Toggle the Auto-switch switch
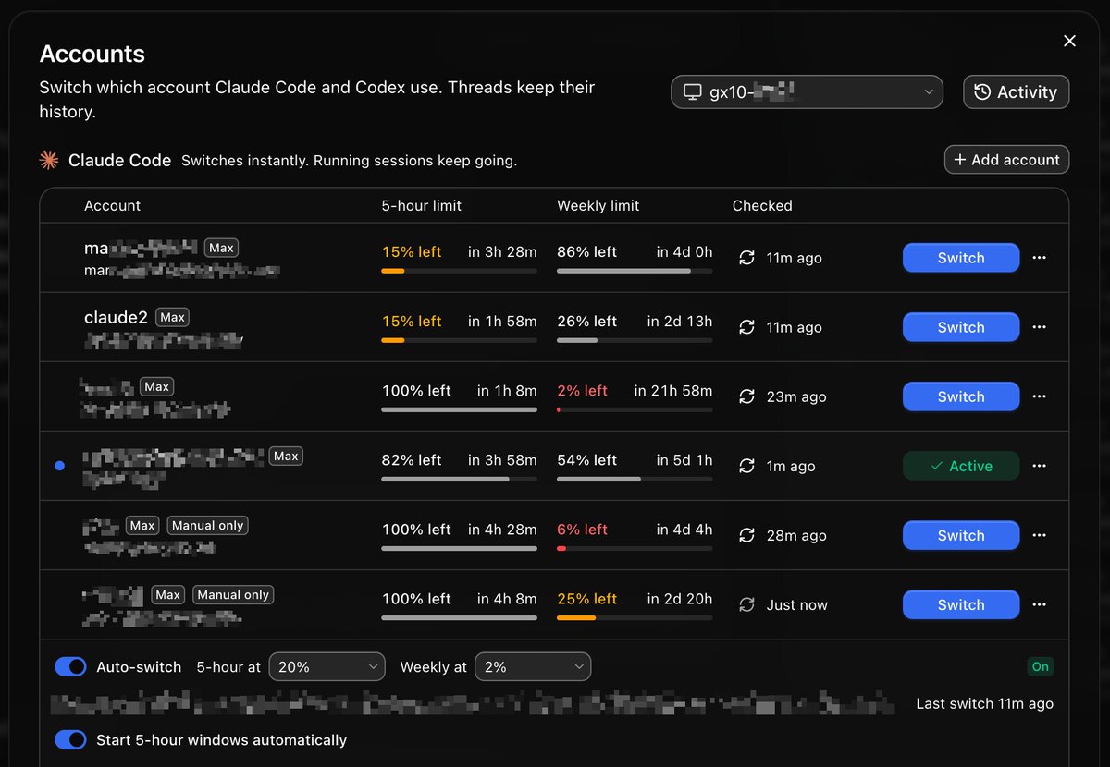 click(70, 666)
